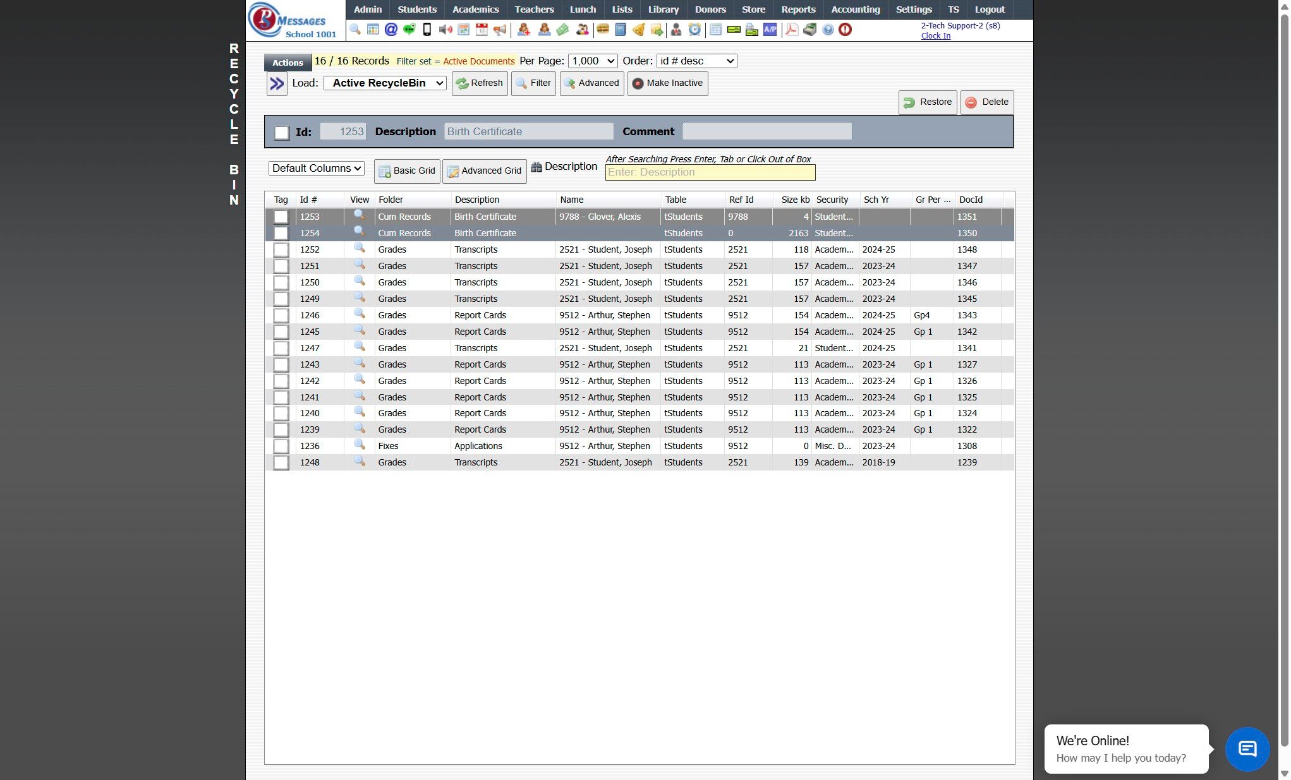Click the A/P accounts payable icon

770,30
